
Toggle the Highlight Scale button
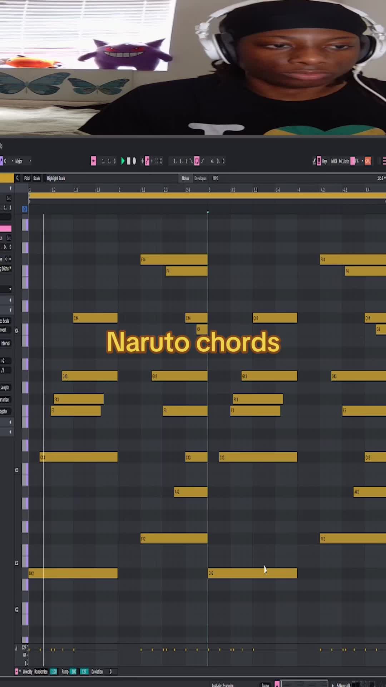click(56, 178)
